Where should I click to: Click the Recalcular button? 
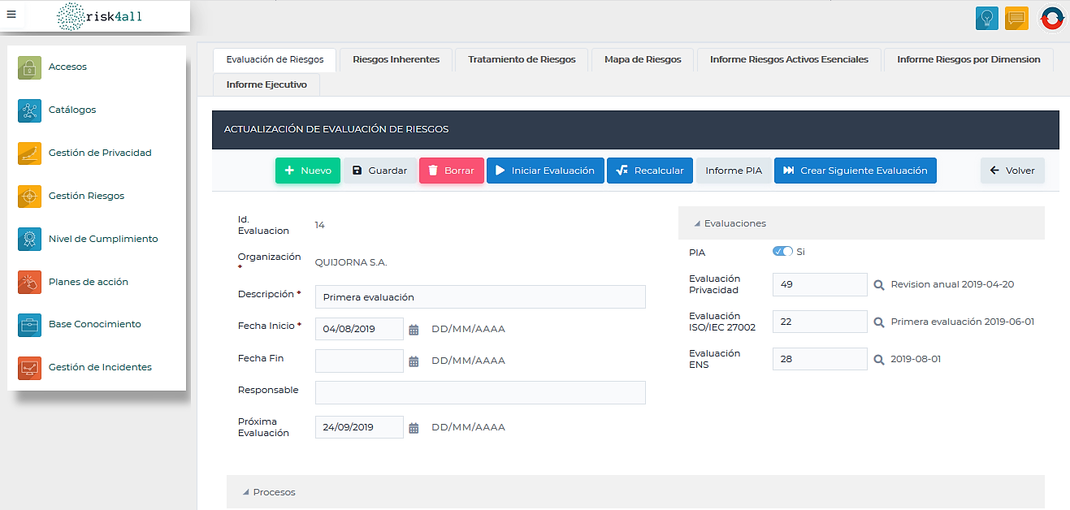click(x=650, y=171)
